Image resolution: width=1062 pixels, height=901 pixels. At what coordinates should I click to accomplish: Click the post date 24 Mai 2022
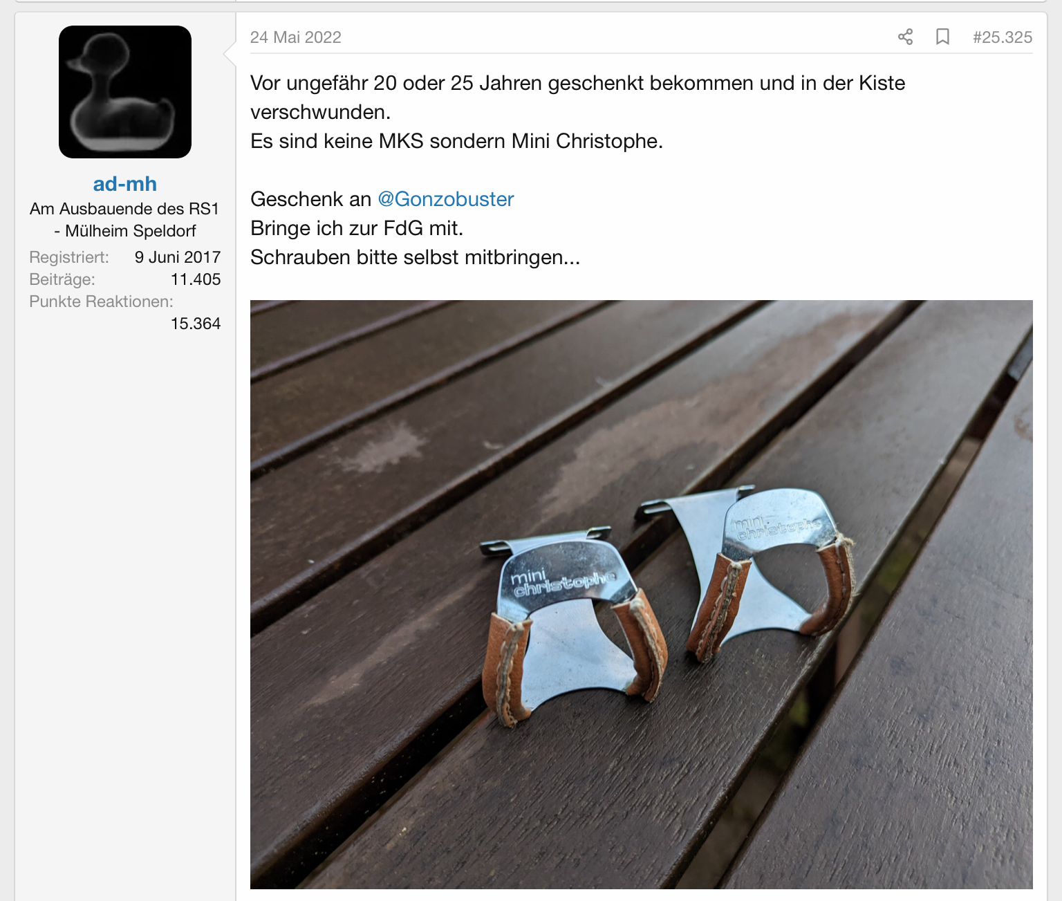pos(296,37)
